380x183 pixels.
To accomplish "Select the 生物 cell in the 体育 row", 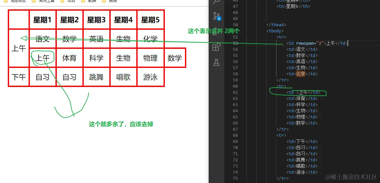I will (123, 58).
